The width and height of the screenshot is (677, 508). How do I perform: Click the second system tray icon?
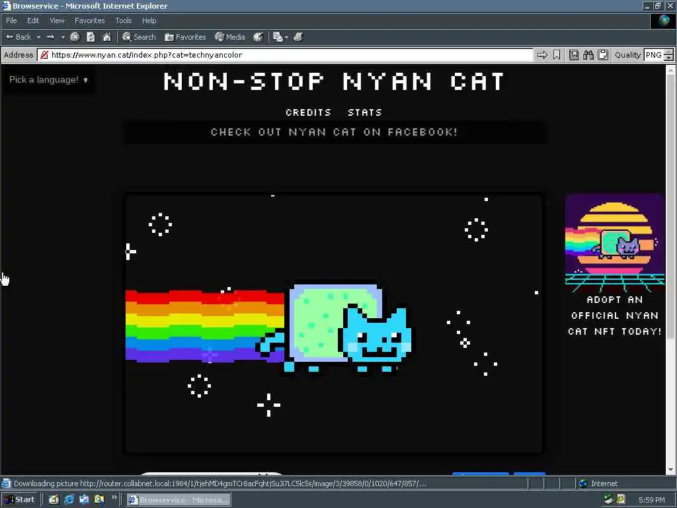tap(621, 499)
